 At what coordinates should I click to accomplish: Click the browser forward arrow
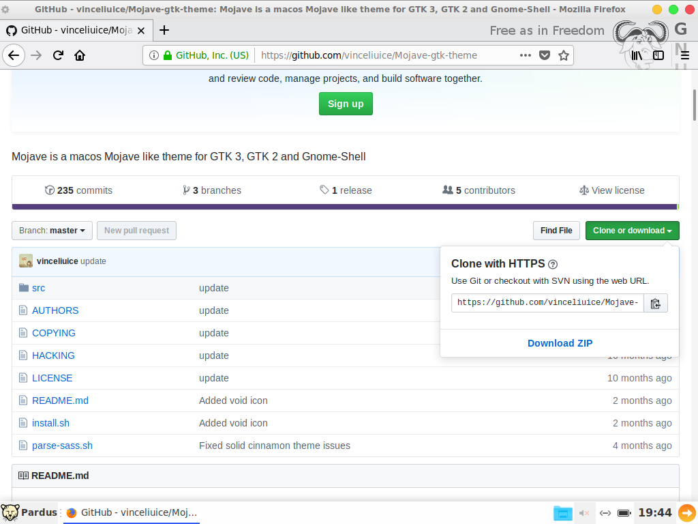(36, 55)
